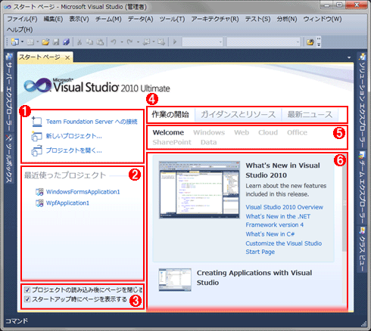This screenshot has height=331, width=371.
Task: Open the チーム(M) menu
Action: click(x=108, y=19)
